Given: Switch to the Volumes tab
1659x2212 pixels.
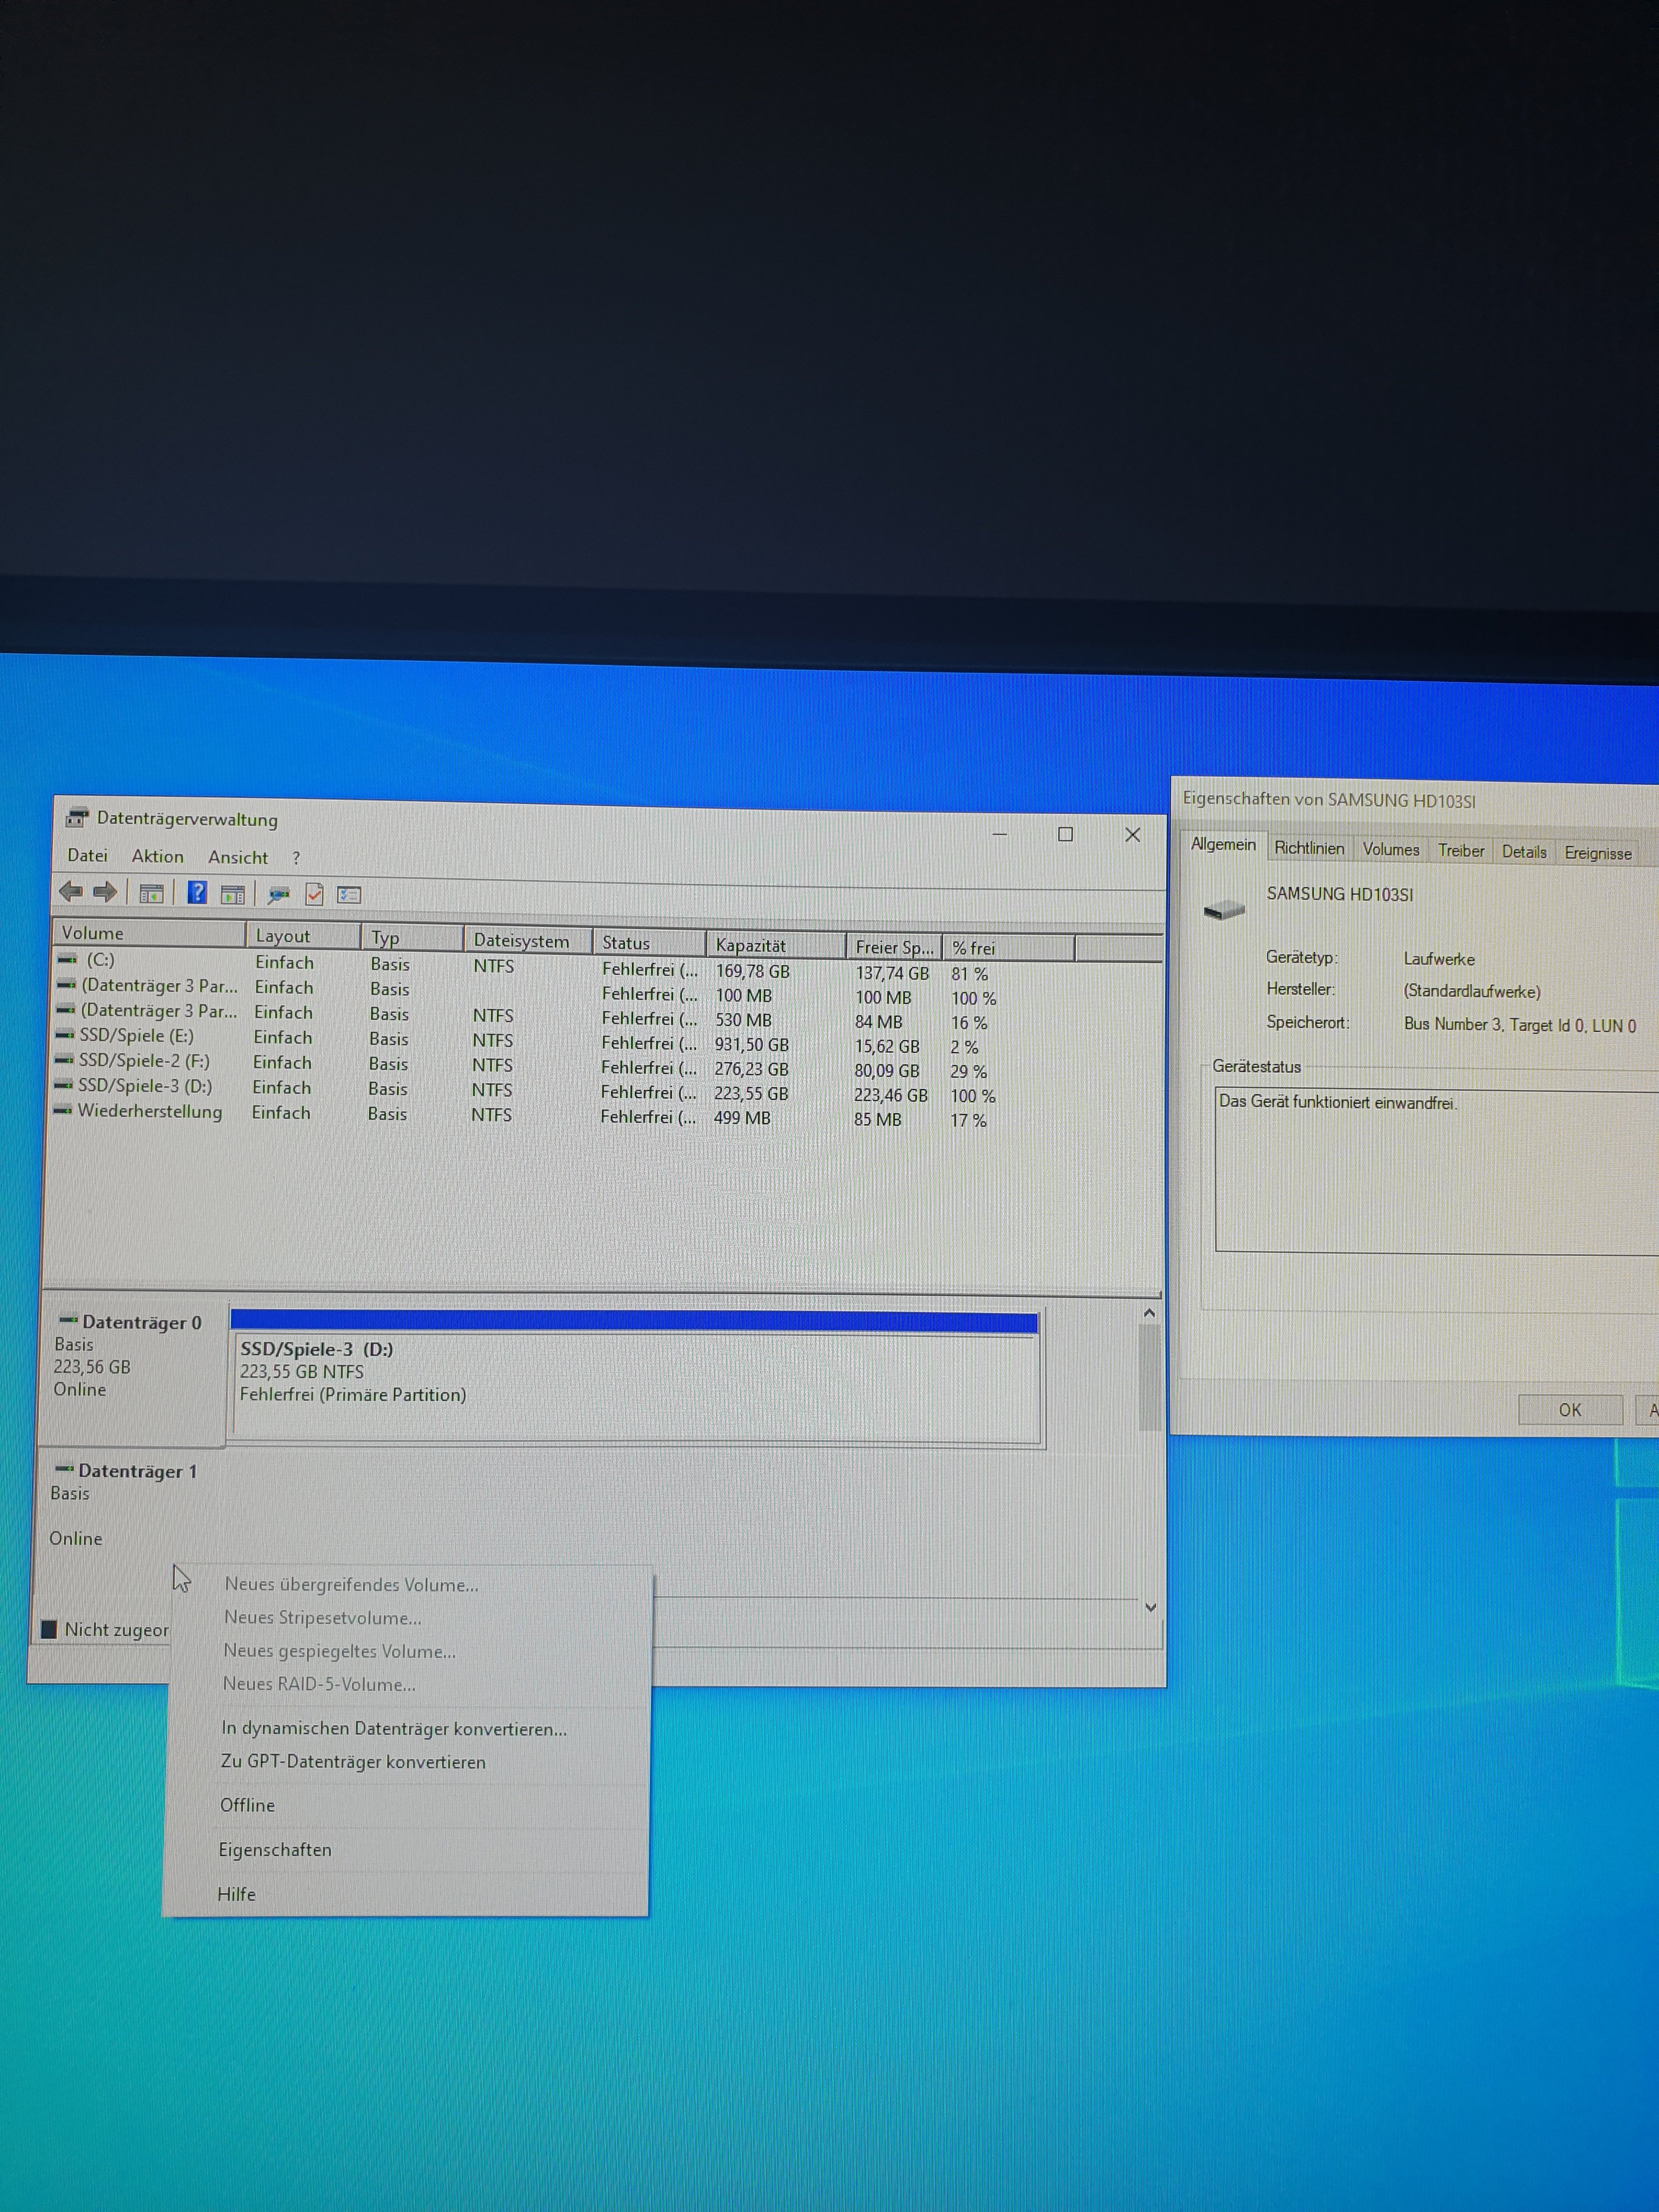Looking at the screenshot, I should point(1390,849).
